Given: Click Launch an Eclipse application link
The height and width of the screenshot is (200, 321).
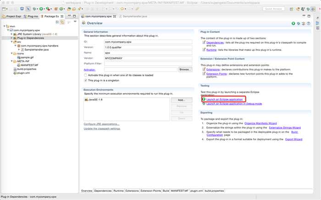Looking at the screenshot, I should pyautogui.click(x=224, y=100).
